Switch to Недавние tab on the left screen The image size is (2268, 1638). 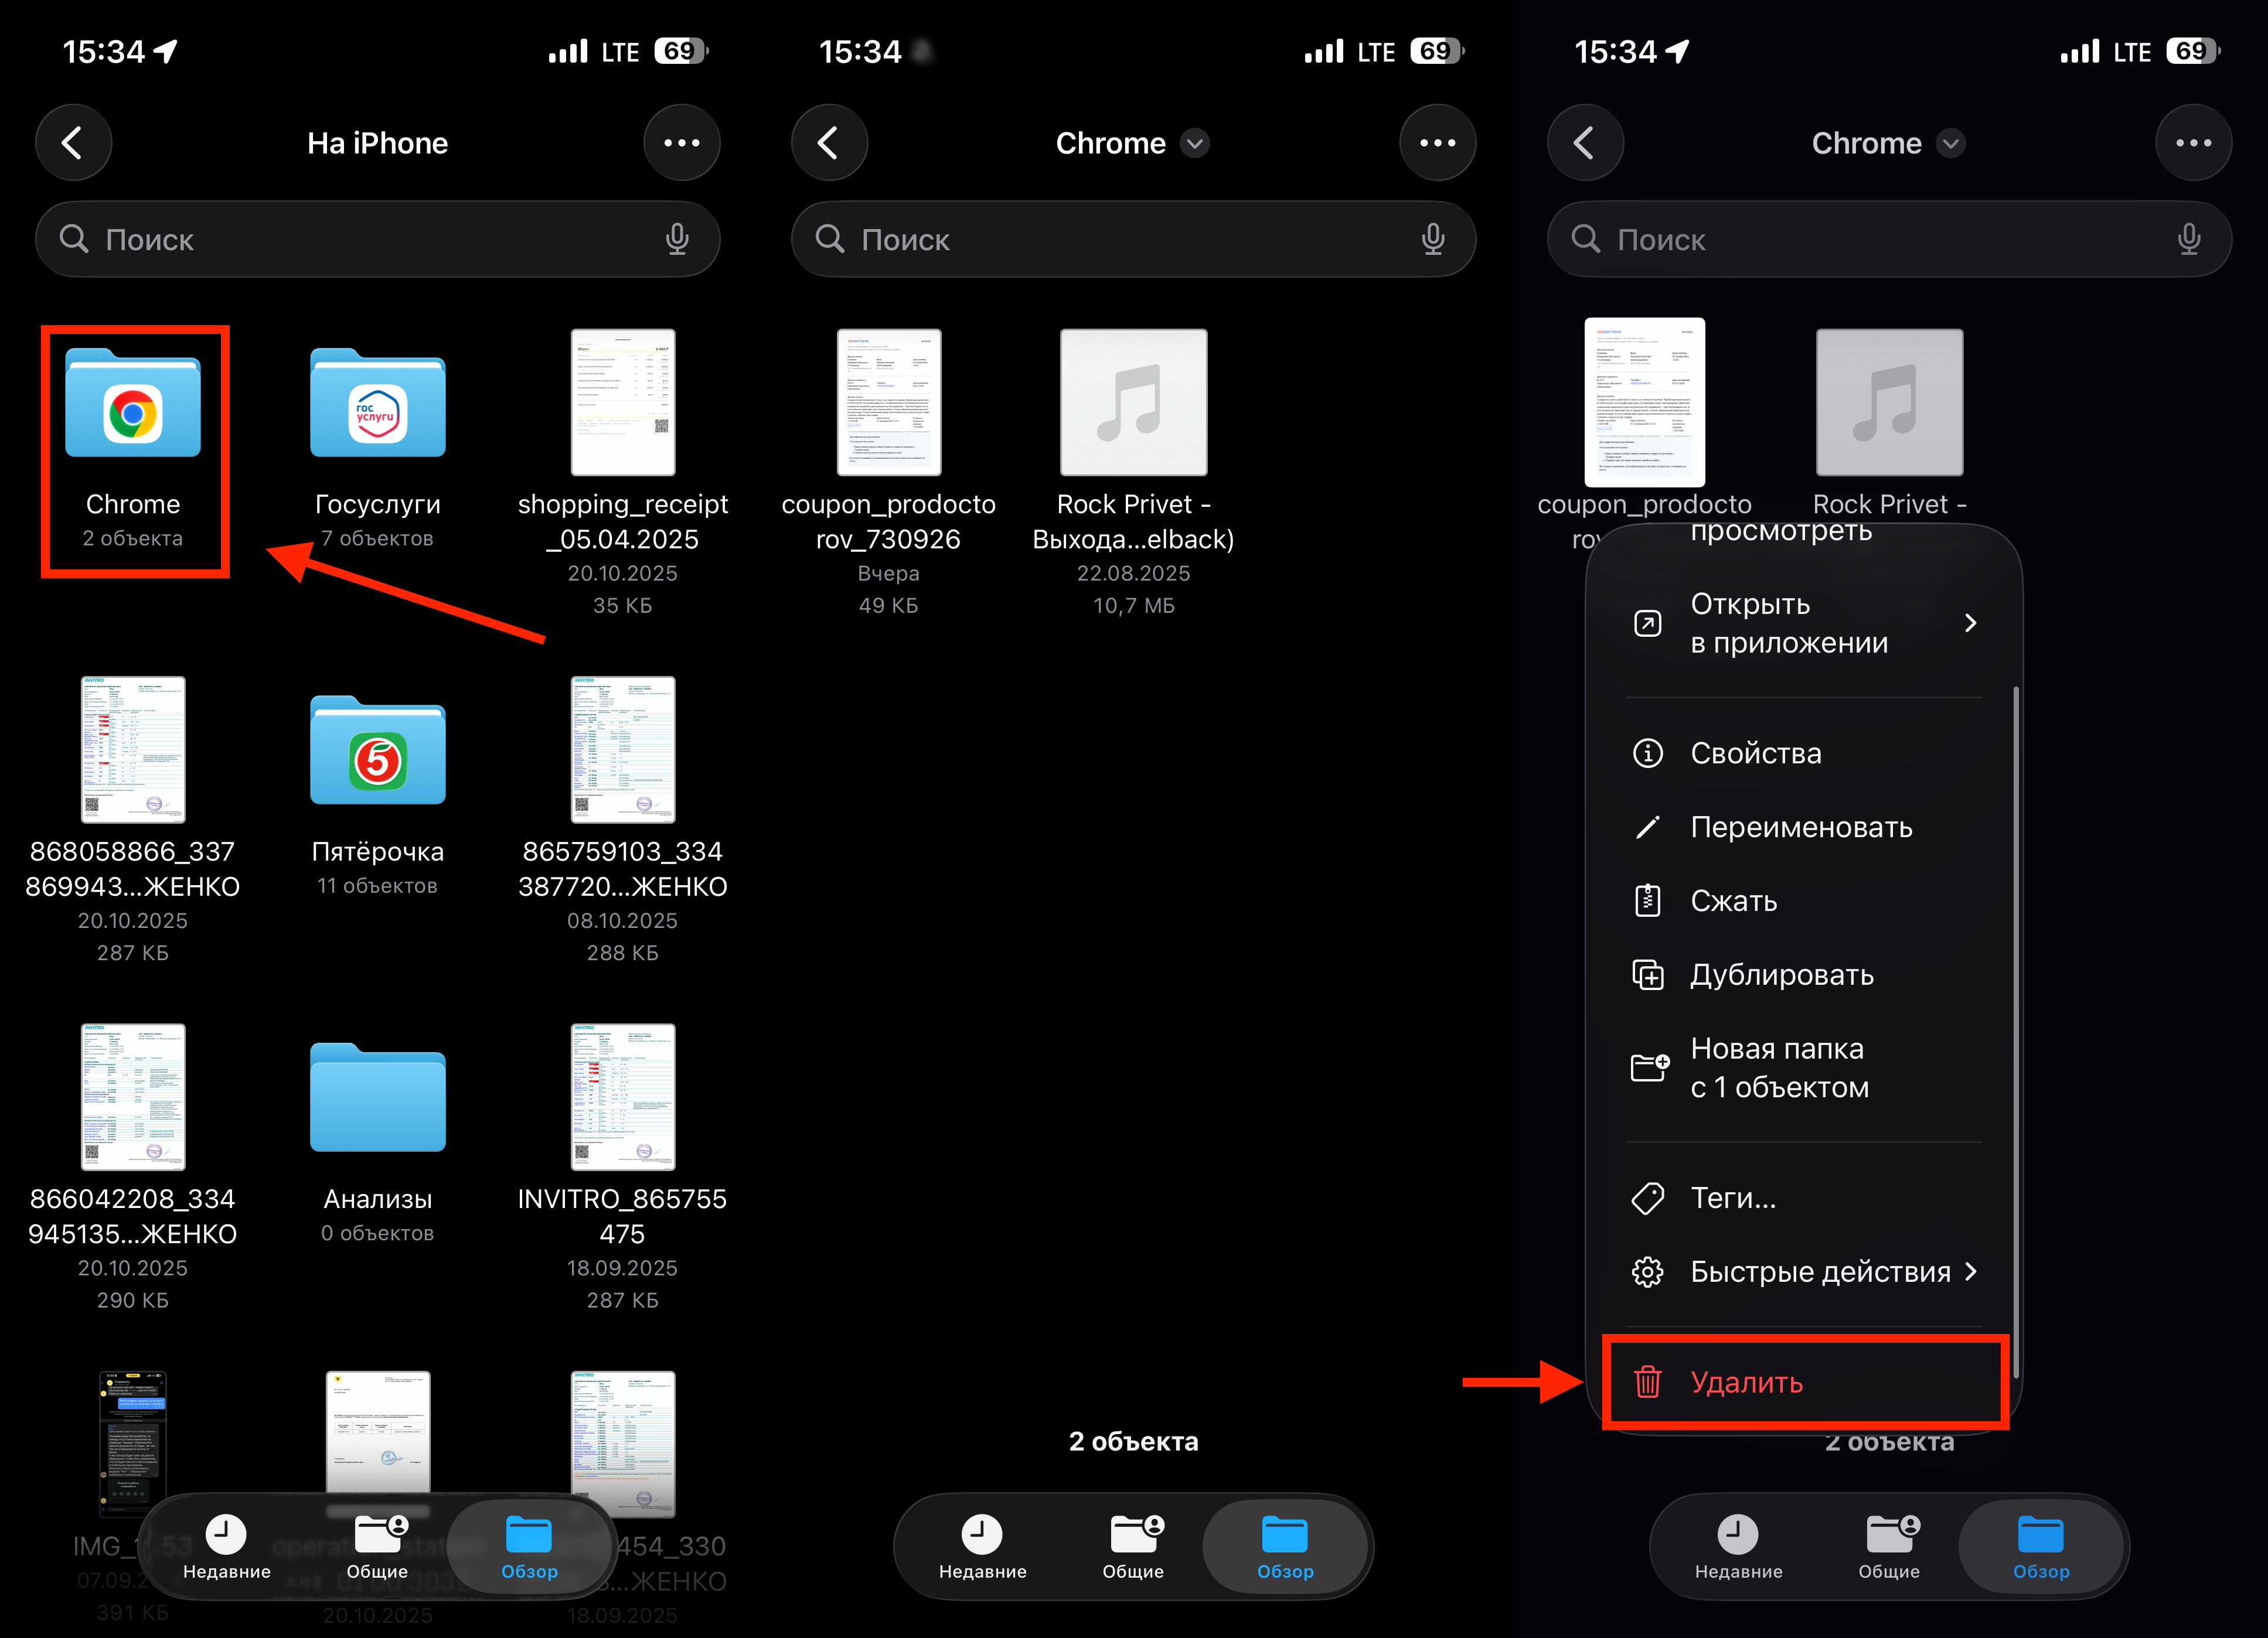click(x=226, y=1546)
